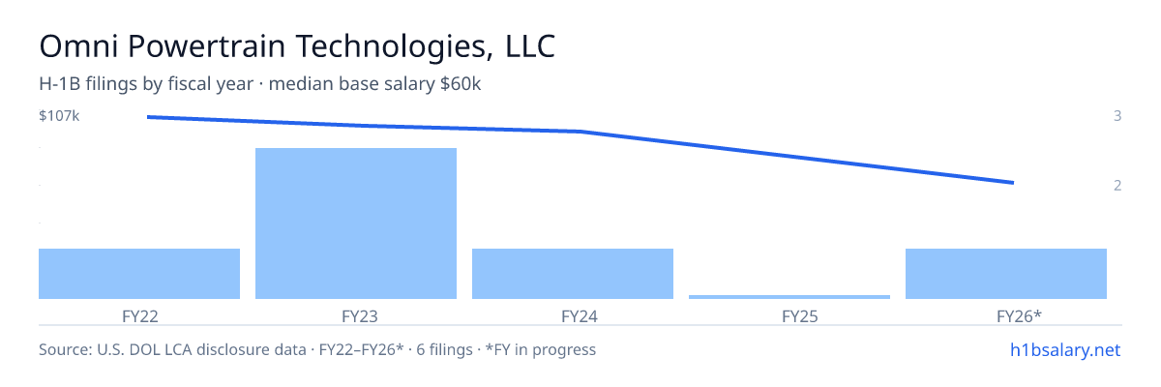The height and width of the screenshot is (387, 1161).
Task: Click the $107k salary axis label
Action: pyautogui.click(x=59, y=116)
